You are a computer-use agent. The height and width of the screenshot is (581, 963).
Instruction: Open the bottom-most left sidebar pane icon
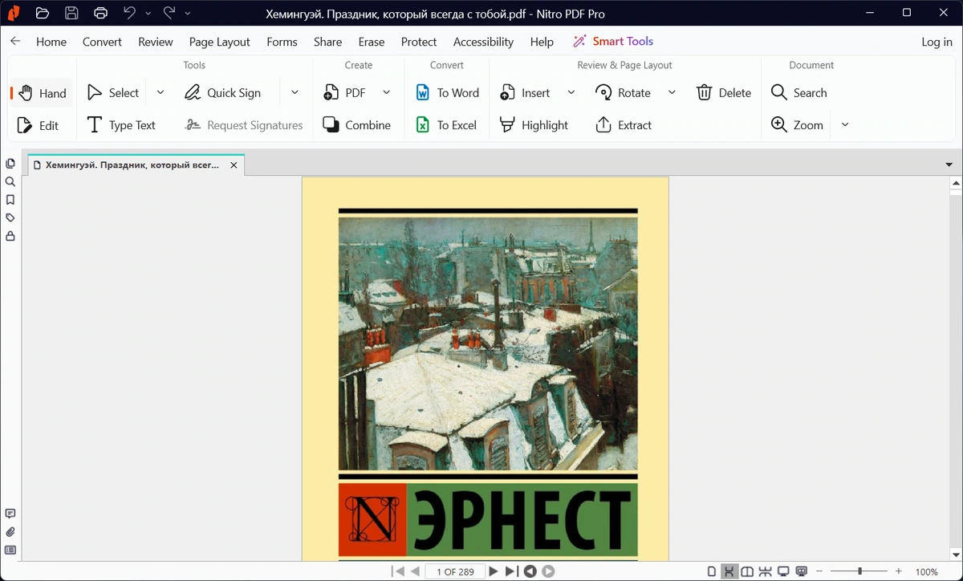[x=10, y=551]
